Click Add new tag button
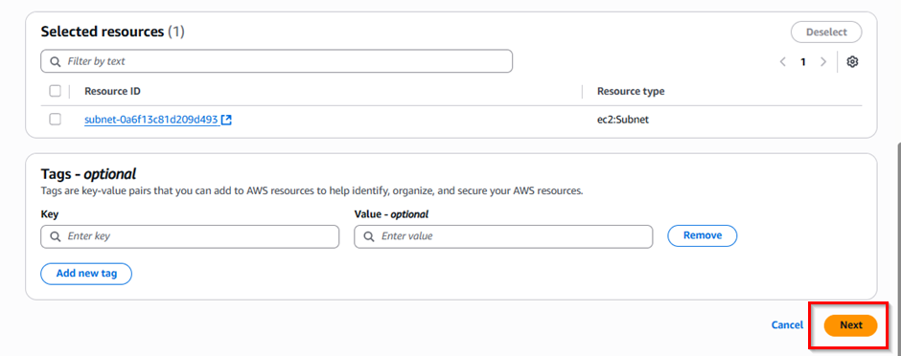The image size is (901, 356). click(86, 274)
